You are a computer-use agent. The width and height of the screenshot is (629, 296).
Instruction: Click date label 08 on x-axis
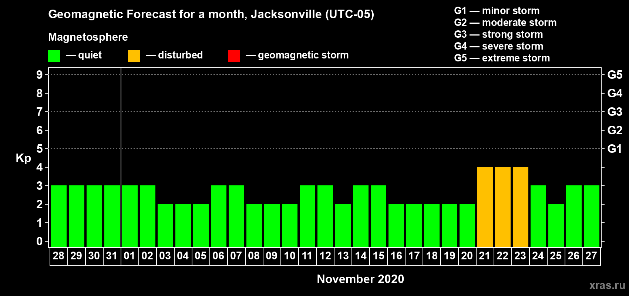(254, 256)
